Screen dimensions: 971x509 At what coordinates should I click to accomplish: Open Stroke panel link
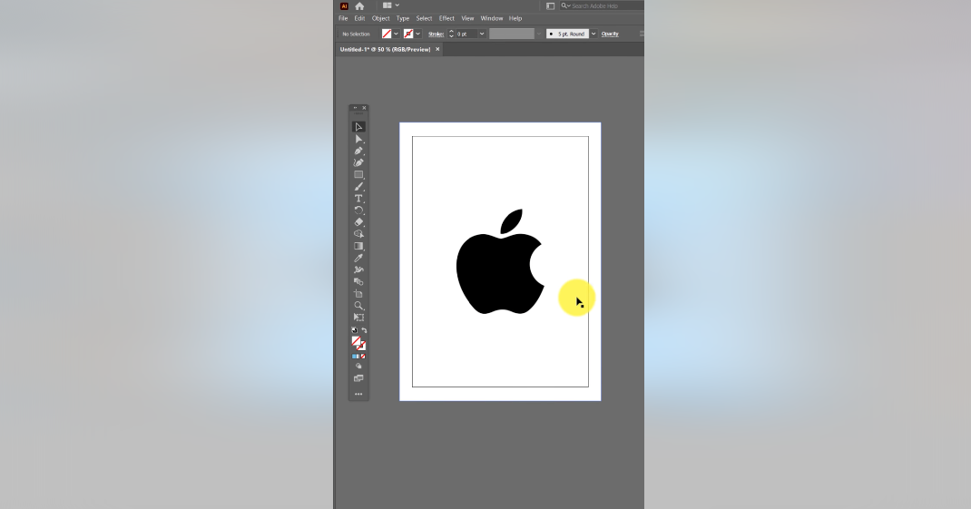click(436, 34)
